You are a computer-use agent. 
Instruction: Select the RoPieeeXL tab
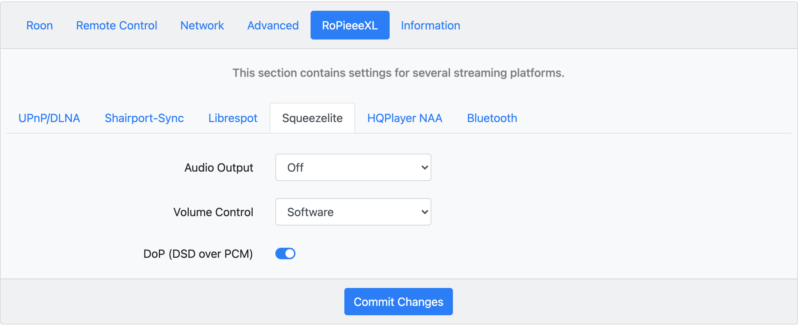pyautogui.click(x=350, y=25)
